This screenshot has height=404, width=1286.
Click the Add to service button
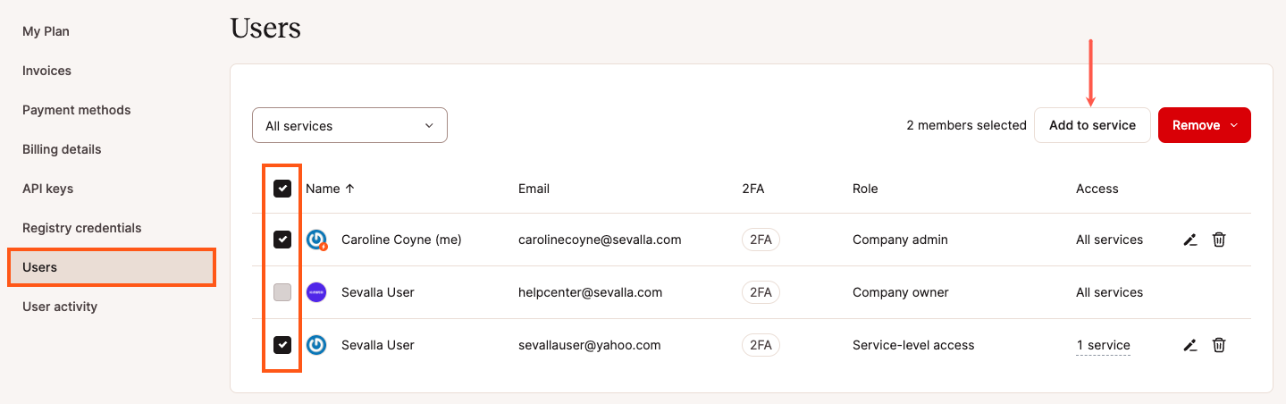pos(1092,125)
